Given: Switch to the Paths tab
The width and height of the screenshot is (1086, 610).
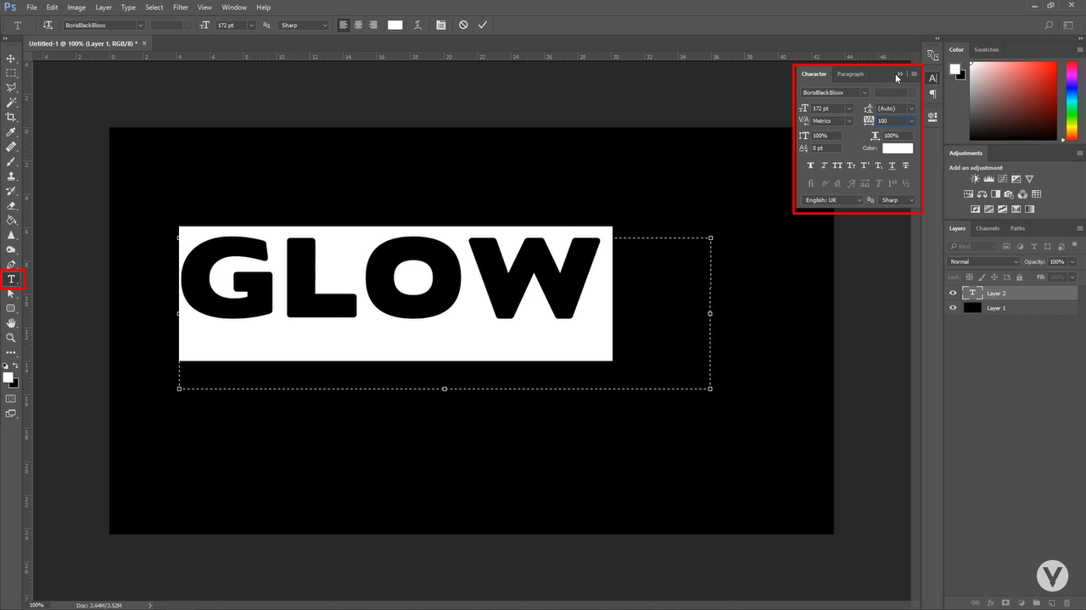Looking at the screenshot, I should pyautogui.click(x=1017, y=228).
